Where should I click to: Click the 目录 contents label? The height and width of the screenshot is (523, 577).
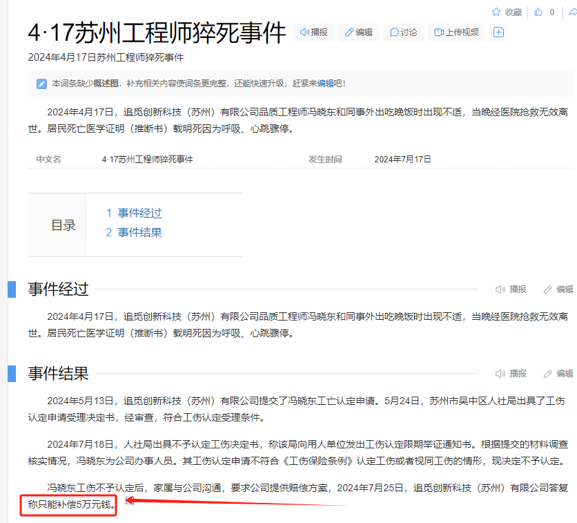pos(63,225)
